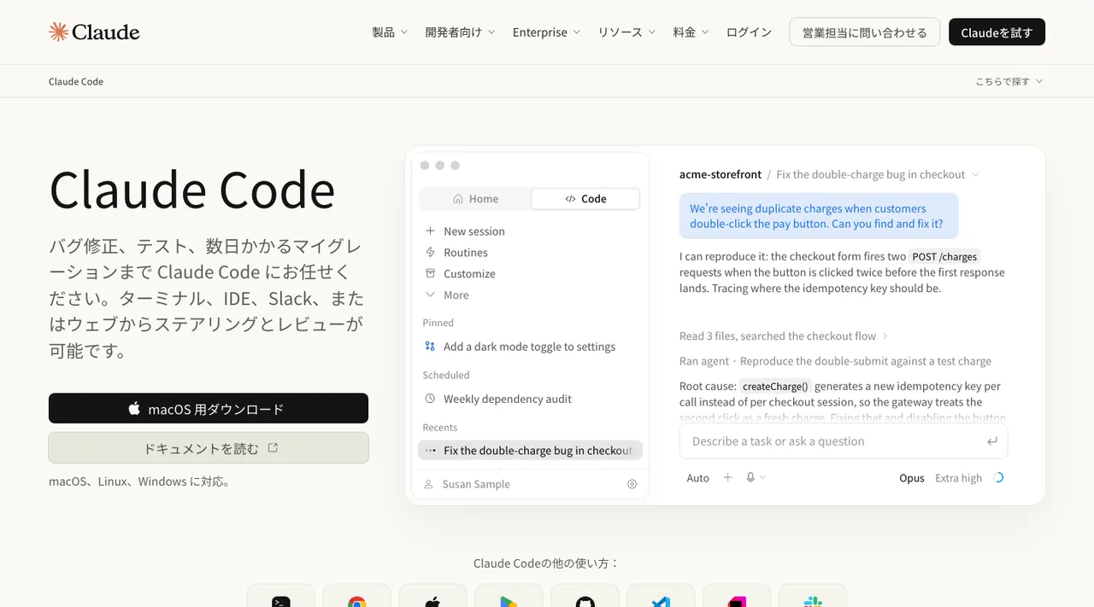
Task: Expand the 製品 navigation menu
Action: [390, 32]
